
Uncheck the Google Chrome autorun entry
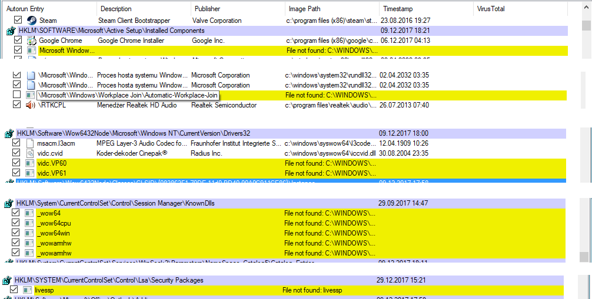point(18,39)
